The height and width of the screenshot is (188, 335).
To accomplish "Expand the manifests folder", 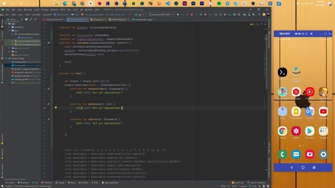I will tap(9, 27).
